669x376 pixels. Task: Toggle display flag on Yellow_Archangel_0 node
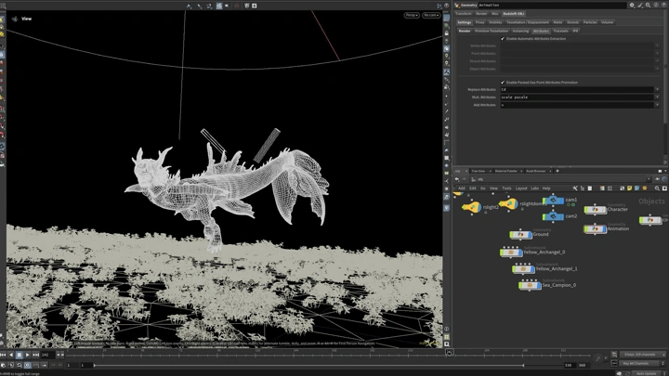click(x=520, y=253)
